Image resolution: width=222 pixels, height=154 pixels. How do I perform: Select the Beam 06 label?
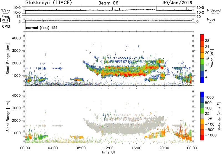coord(108,3)
